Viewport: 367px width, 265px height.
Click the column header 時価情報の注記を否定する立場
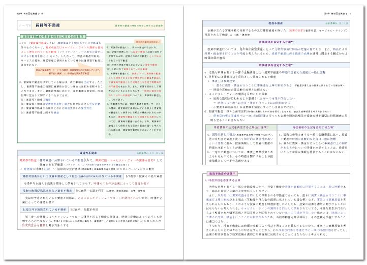click(314, 127)
